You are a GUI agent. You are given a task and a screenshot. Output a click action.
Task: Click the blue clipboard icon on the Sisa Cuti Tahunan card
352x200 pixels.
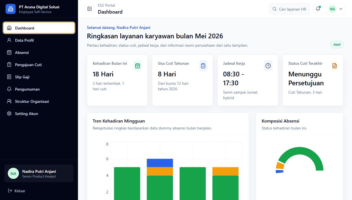[203, 66]
